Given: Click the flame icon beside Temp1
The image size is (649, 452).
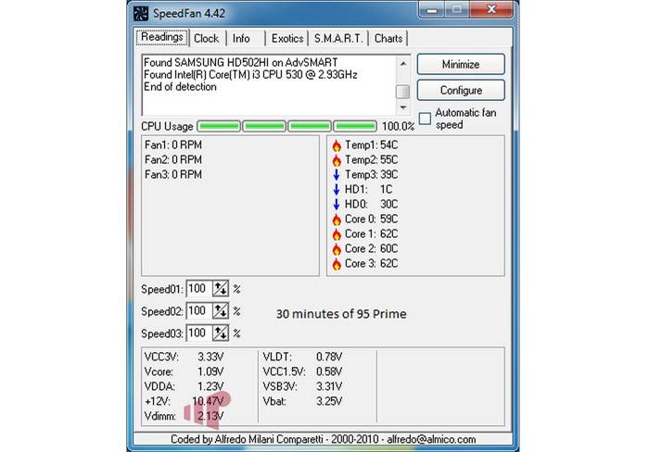Looking at the screenshot, I should [x=336, y=145].
